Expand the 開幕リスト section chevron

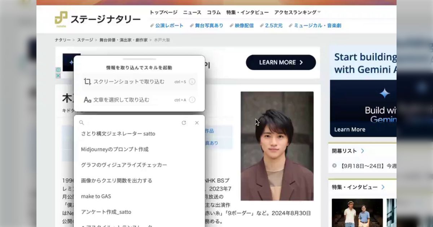(x=363, y=151)
